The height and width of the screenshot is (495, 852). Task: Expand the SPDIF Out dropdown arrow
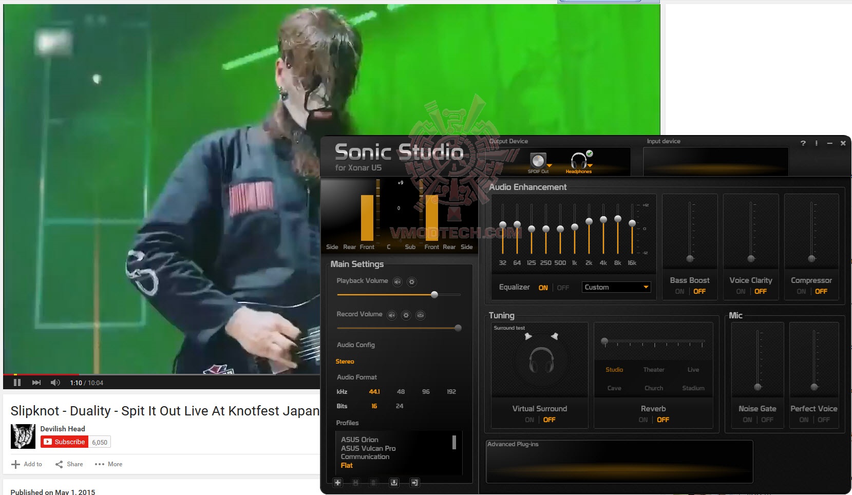[x=549, y=165]
